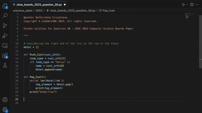Open Accounts profile icon
Screen dimensions: 202x113
tap(5, 100)
